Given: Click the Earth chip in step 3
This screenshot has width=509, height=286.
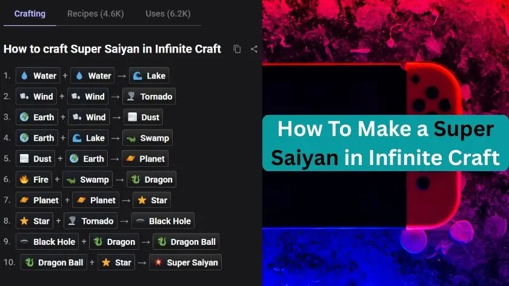Looking at the screenshot, I should 37,117.
